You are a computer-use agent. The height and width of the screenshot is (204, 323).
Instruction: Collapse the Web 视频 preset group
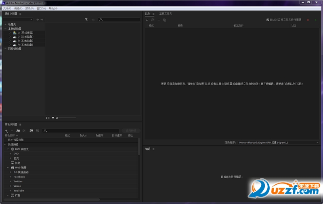(8, 167)
